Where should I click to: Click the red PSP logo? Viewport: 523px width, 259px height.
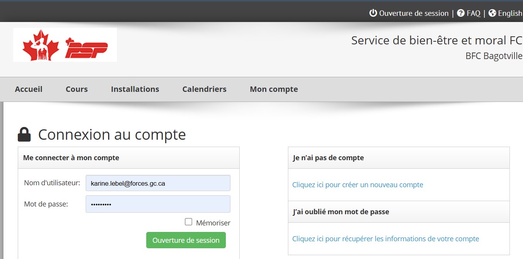pyautogui.click(x=86, y=48)
